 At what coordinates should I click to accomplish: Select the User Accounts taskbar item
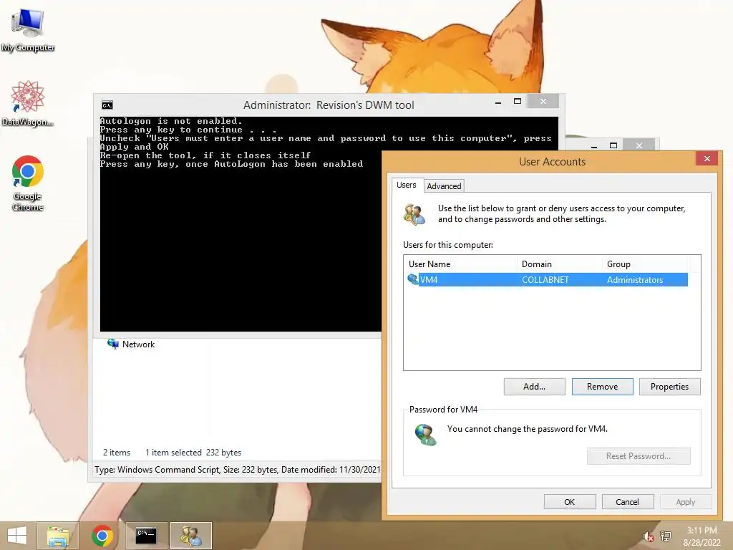pos(190,536)
